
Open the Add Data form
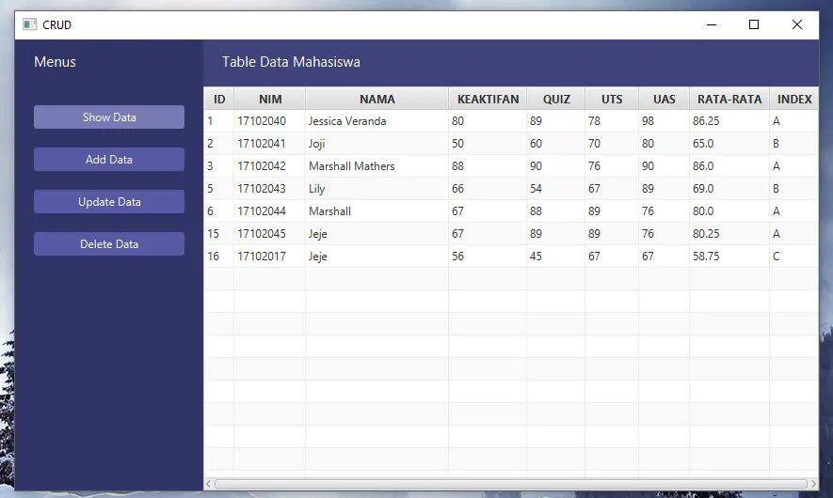[x=109, y=160]
